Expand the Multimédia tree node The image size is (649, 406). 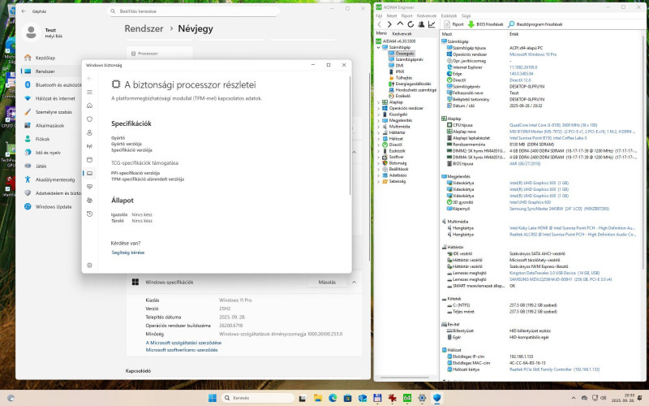(378, 127)
